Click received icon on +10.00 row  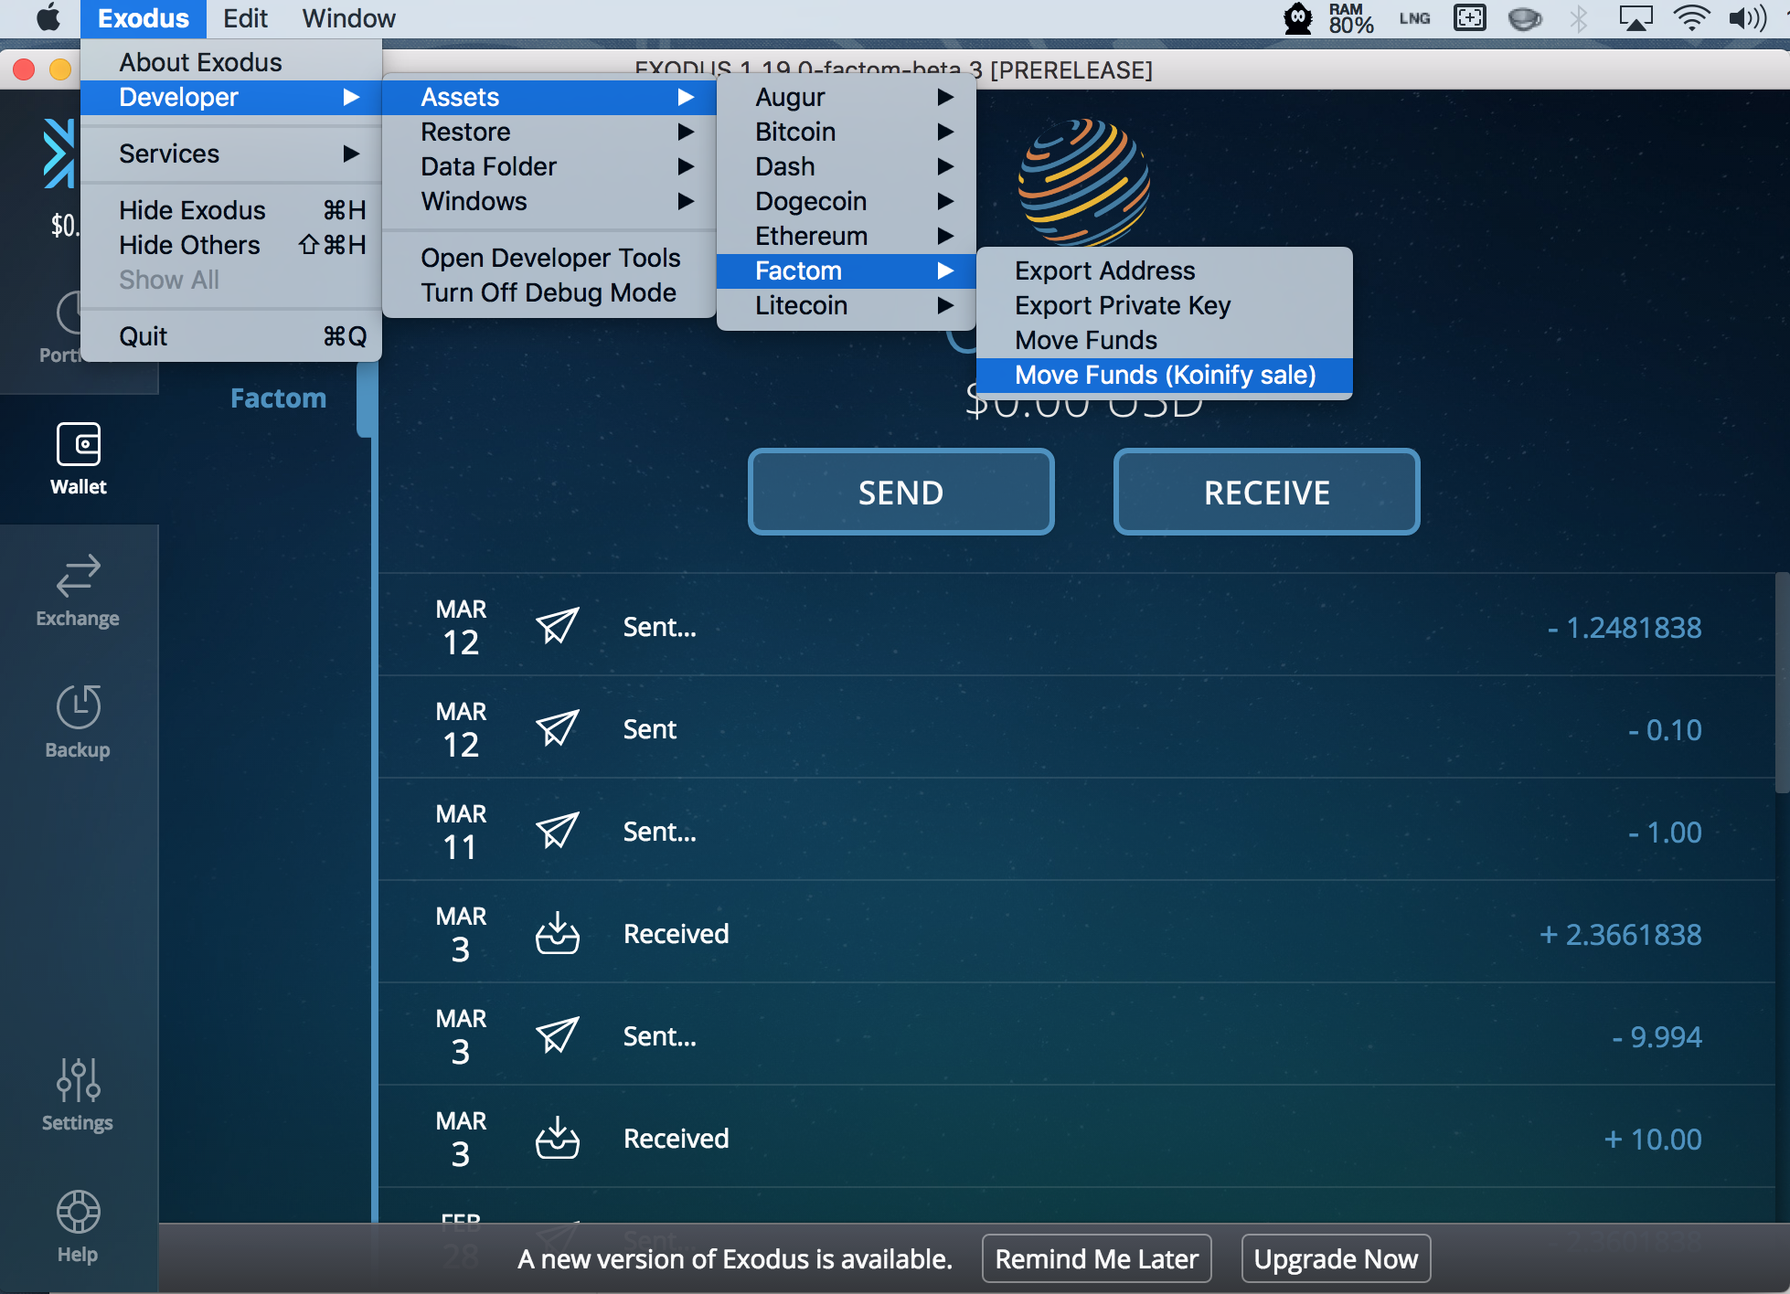tap(557, 1139)
